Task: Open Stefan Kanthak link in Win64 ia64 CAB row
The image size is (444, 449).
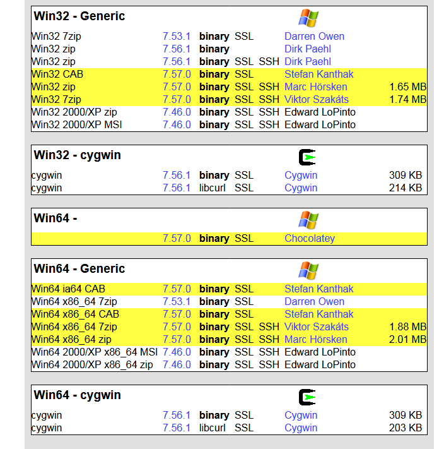Action: [x=318, y=289]
